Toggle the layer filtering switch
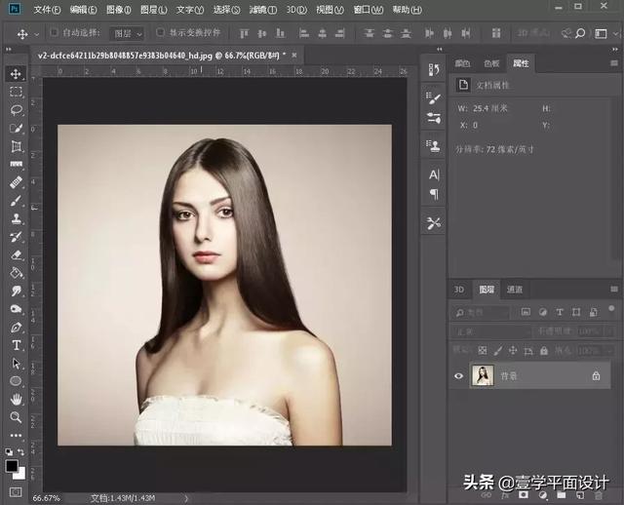This screenshot has height=505, width=624. coord(611,309)
